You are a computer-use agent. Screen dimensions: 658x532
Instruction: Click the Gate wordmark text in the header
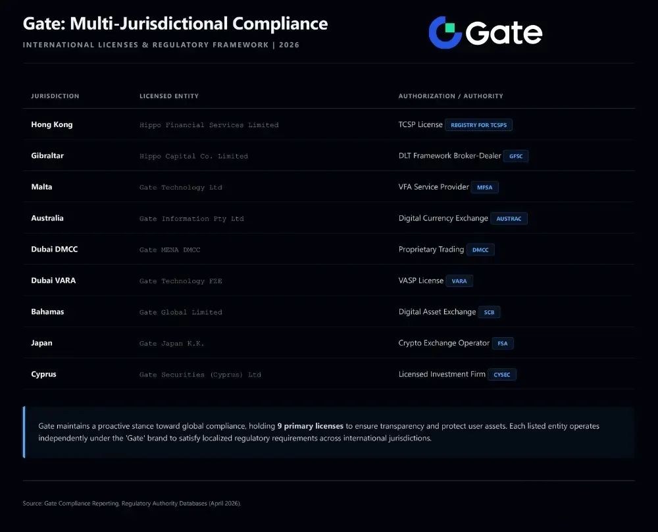click(505, 33)
